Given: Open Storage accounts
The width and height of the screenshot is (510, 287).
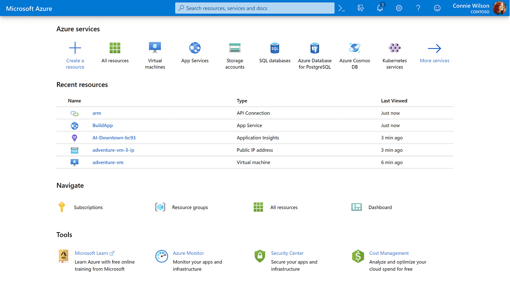Looking at the screenshot, I should (235, 51).
